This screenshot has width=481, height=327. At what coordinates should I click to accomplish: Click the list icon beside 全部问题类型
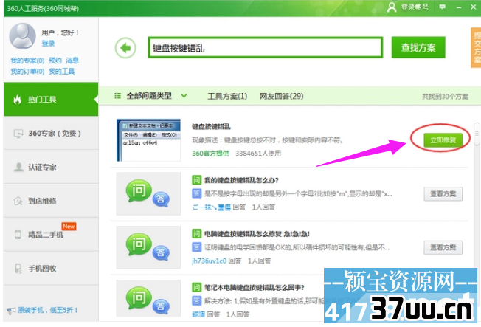click(117, 96)
